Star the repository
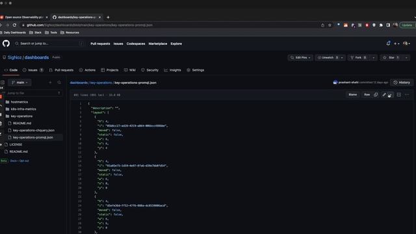This screenshot has width=416, height=234. [391, 58]
